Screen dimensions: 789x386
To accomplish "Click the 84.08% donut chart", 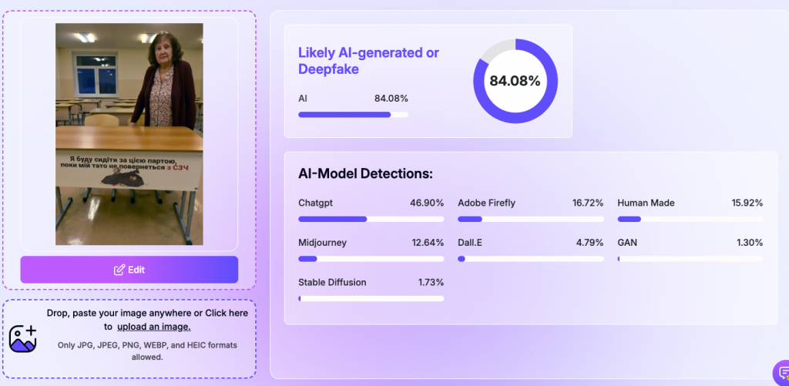I will 515,81.
